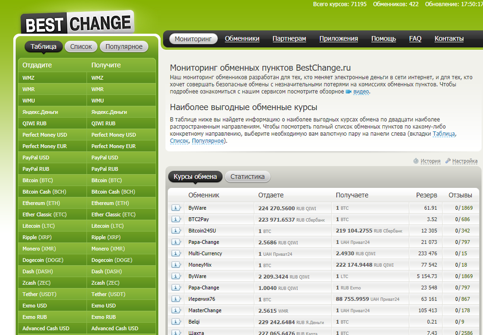Open info icon for BTC2Pay row
This screenshot has width=483, height=335.
point(176,219)
